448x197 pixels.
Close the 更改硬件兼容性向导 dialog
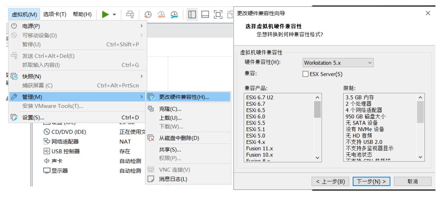(428, 13)
